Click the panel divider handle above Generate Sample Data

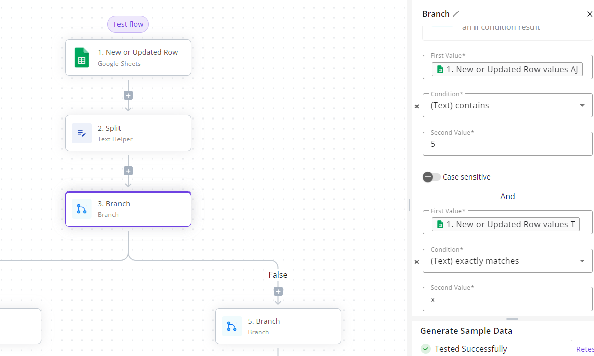point(512,319)
